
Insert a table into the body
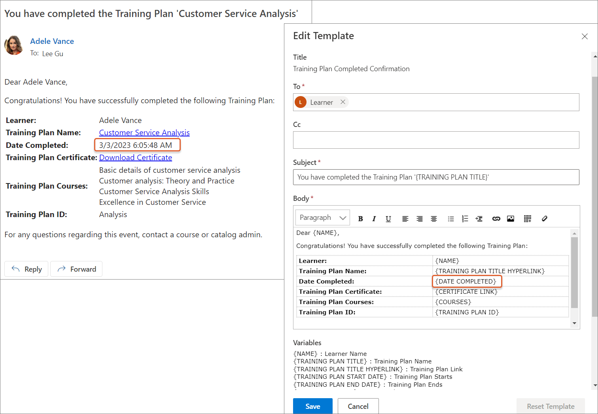click(527, 219)
